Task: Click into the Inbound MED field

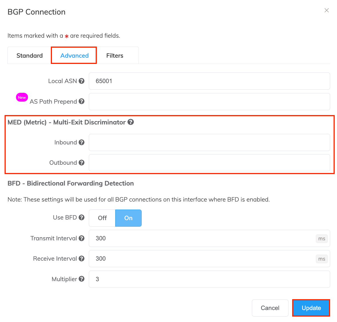Action: point(209,142)
